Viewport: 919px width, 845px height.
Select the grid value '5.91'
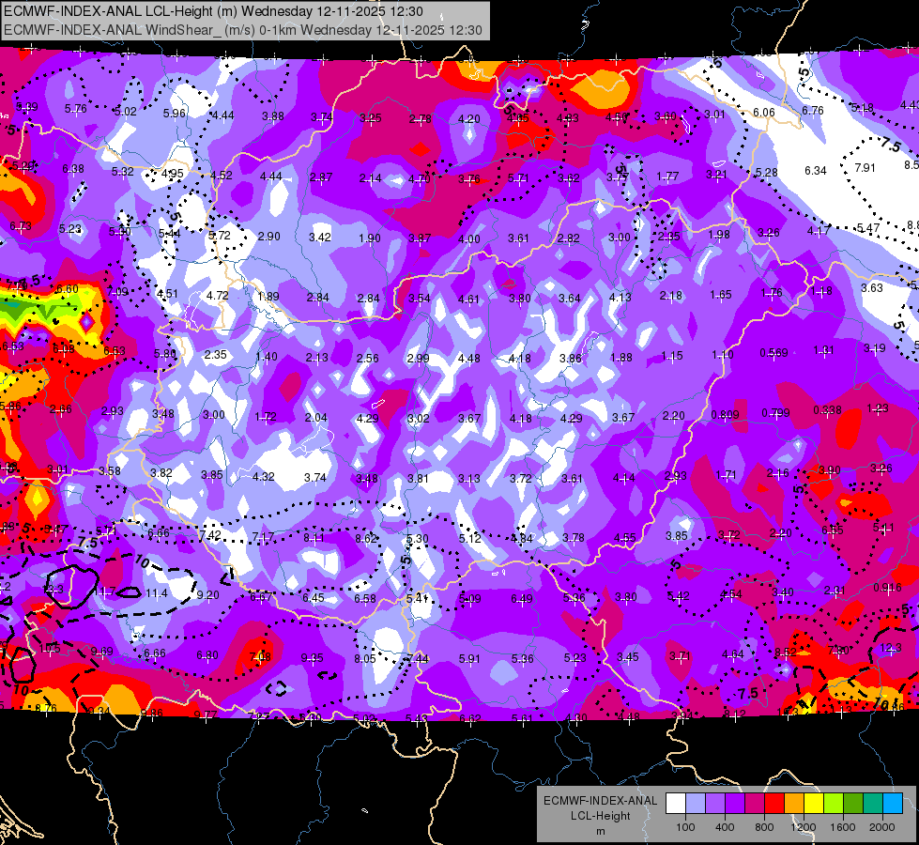coord(468,658)
